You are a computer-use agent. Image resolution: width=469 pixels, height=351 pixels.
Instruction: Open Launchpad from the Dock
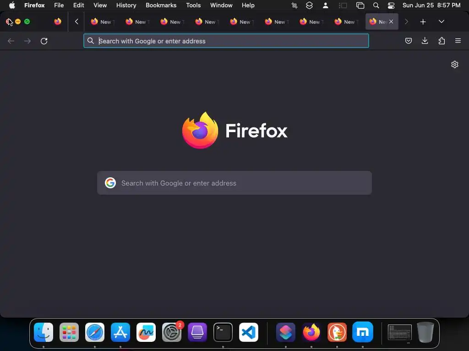69,332
